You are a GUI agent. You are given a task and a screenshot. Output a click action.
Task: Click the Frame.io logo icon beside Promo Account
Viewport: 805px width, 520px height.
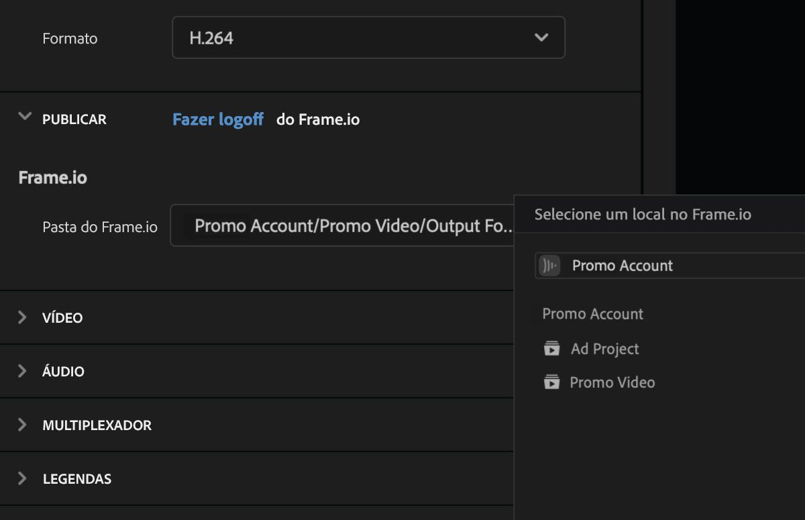click(549, 266)
